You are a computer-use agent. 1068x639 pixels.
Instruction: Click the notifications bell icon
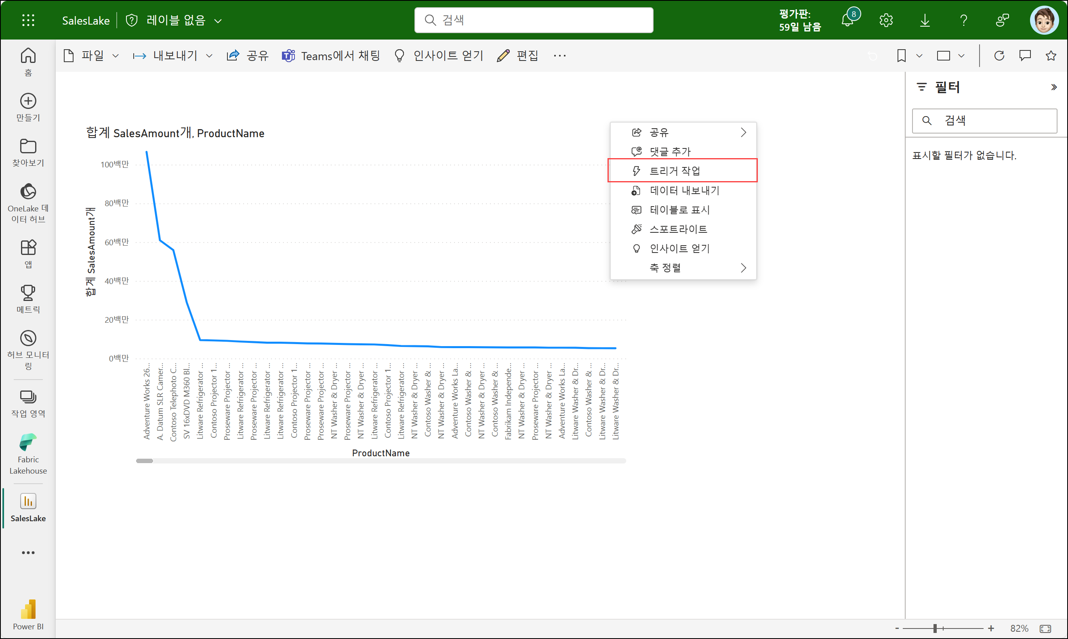point(847,20)
